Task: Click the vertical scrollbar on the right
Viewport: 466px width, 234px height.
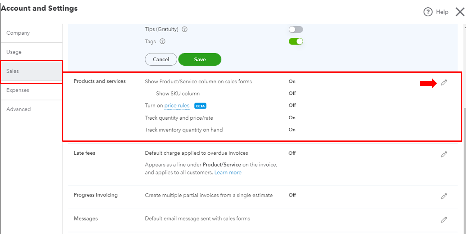Action: pos(464,163)
